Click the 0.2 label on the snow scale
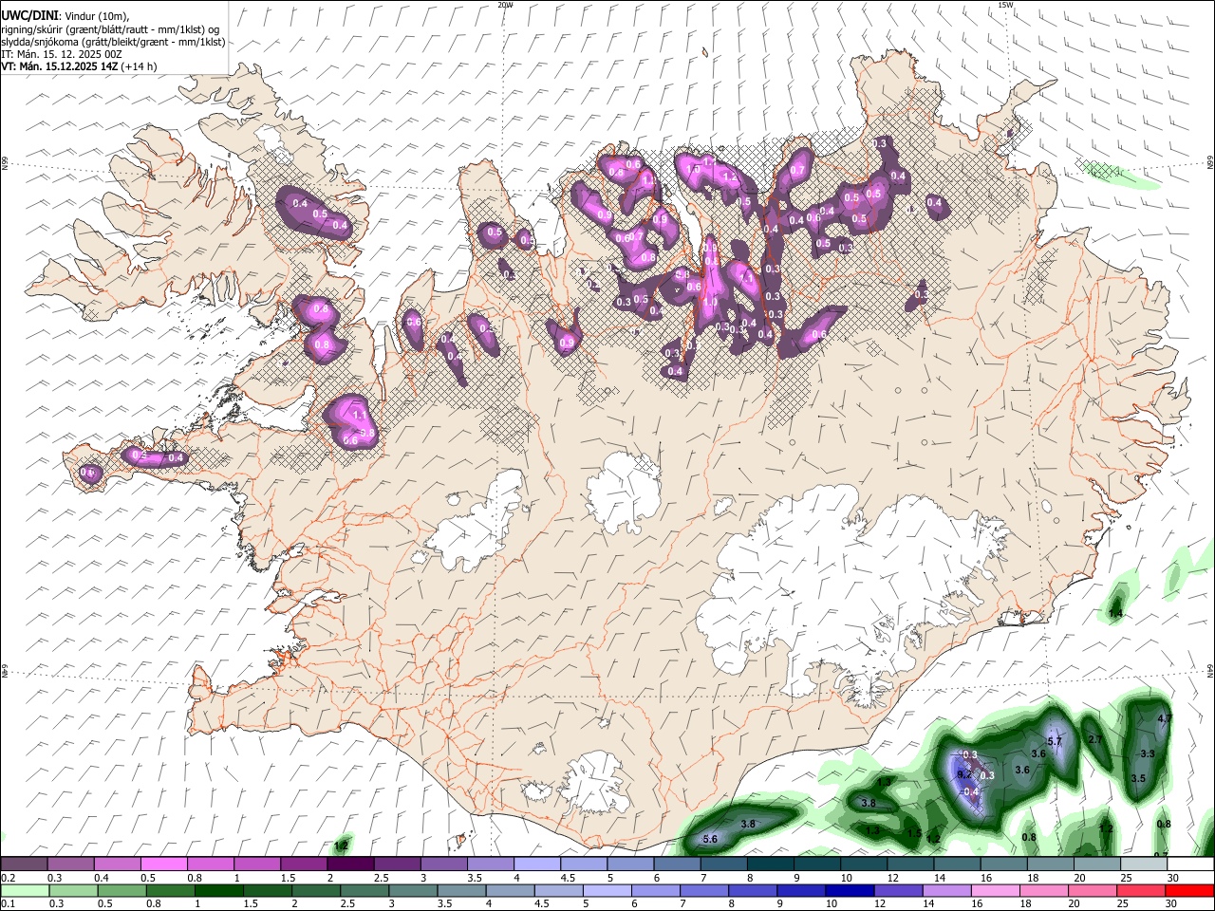 [7, 878]
